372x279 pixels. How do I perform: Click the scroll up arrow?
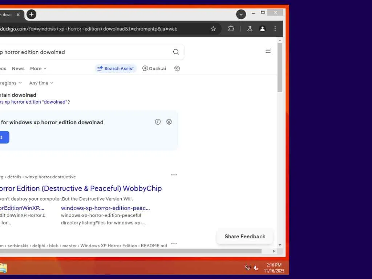click(x=280, y=41)
